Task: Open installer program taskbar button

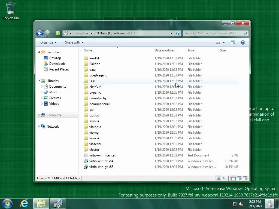Action: (x=58, y=204)
